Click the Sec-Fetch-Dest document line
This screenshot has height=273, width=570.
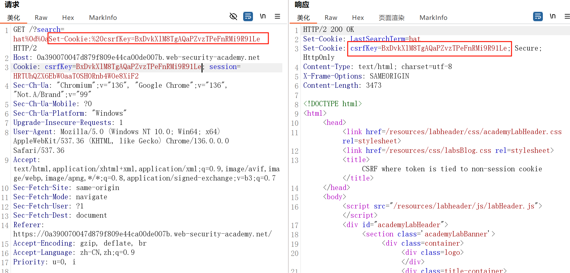[60, 215]
